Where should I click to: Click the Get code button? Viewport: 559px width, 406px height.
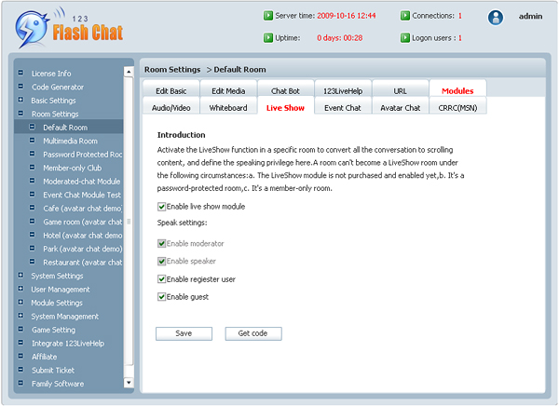click(x=253, y=333)
